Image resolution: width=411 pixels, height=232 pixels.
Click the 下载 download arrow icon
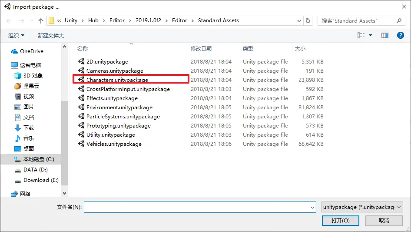click(17, 128)
